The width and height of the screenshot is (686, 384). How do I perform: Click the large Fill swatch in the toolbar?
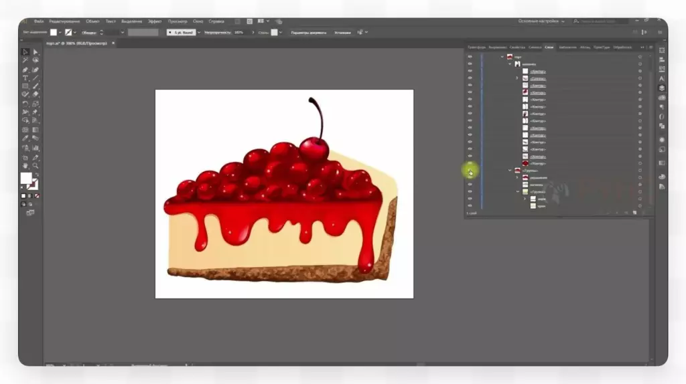pos(26,178)
